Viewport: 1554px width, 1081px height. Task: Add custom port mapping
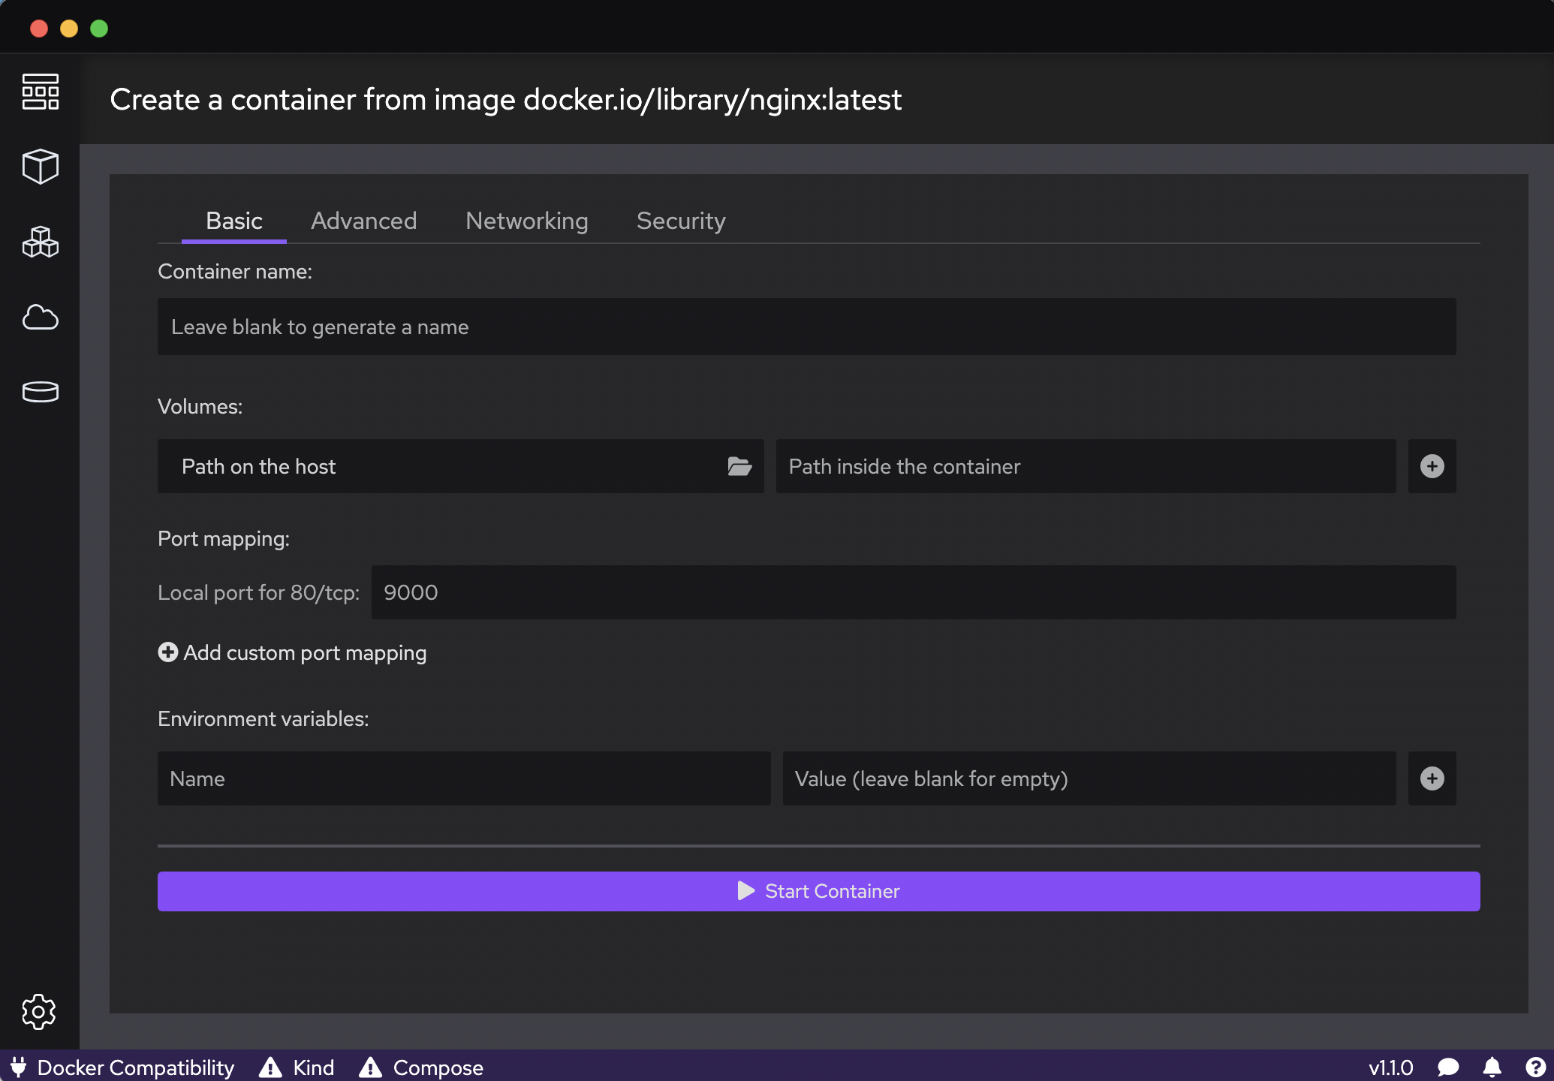pyautogui.click(x=292, y=652)
